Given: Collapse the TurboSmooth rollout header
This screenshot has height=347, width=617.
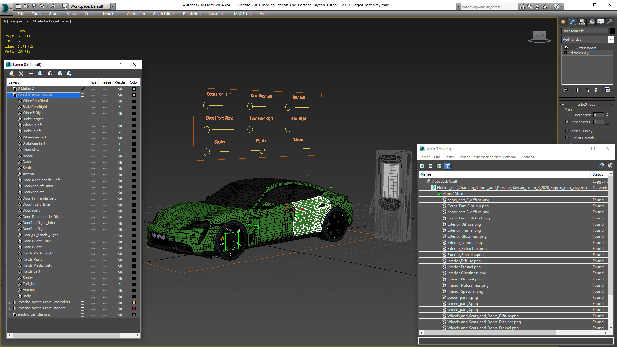Looking at the screenshot, I should (586, 104).
